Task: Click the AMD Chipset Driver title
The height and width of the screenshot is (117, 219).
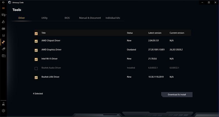Action: click(x=51, y=41)
